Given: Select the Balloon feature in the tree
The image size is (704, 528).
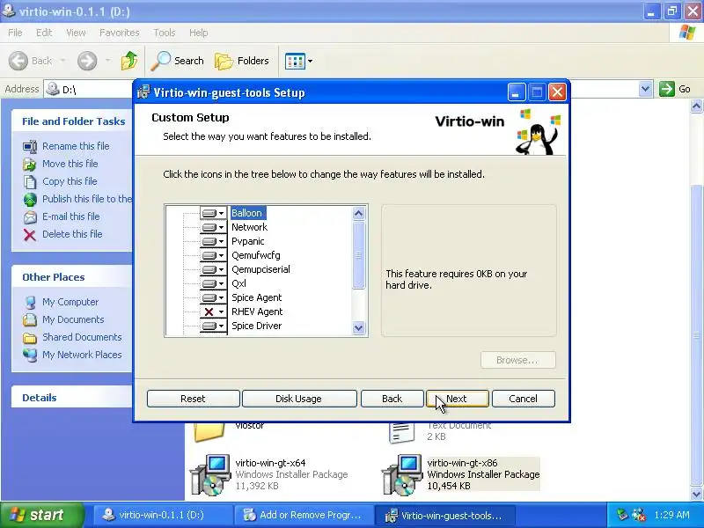Looking at the screenshot, I should pos(247,213).
